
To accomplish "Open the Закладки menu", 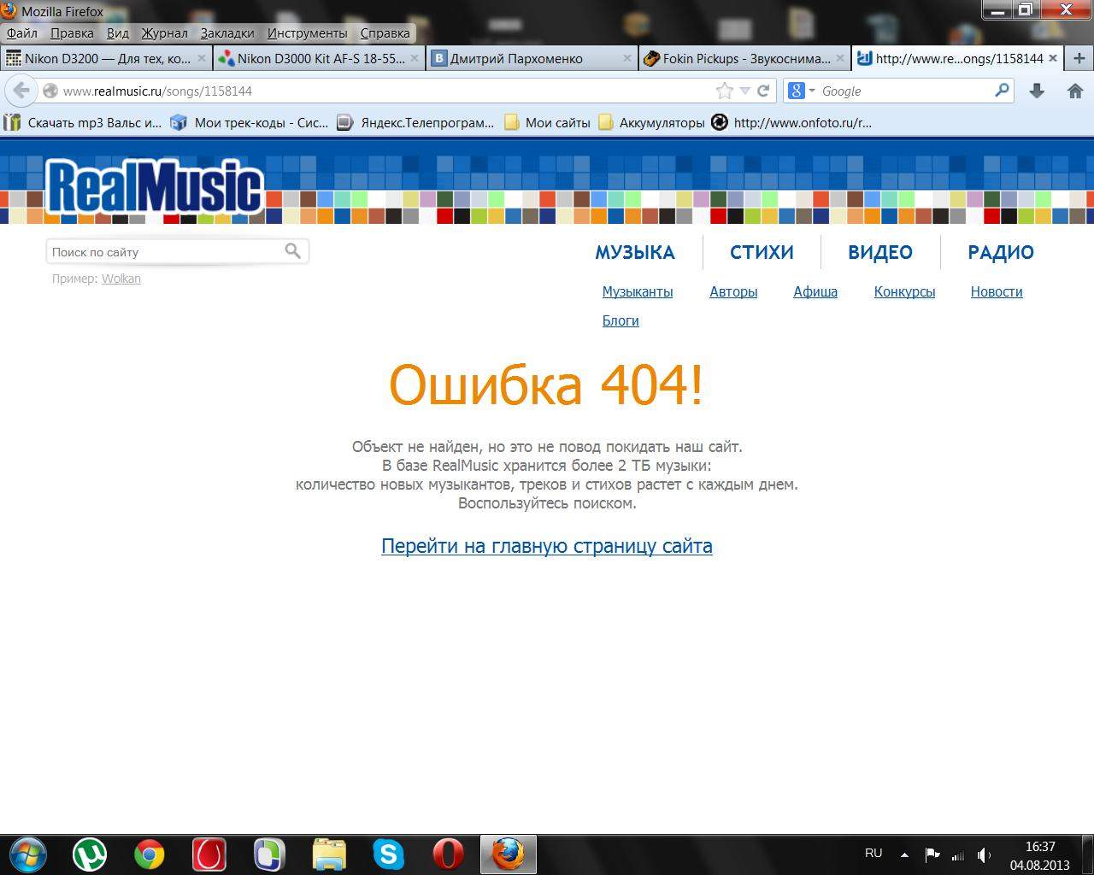I will [x=227, y=33].
